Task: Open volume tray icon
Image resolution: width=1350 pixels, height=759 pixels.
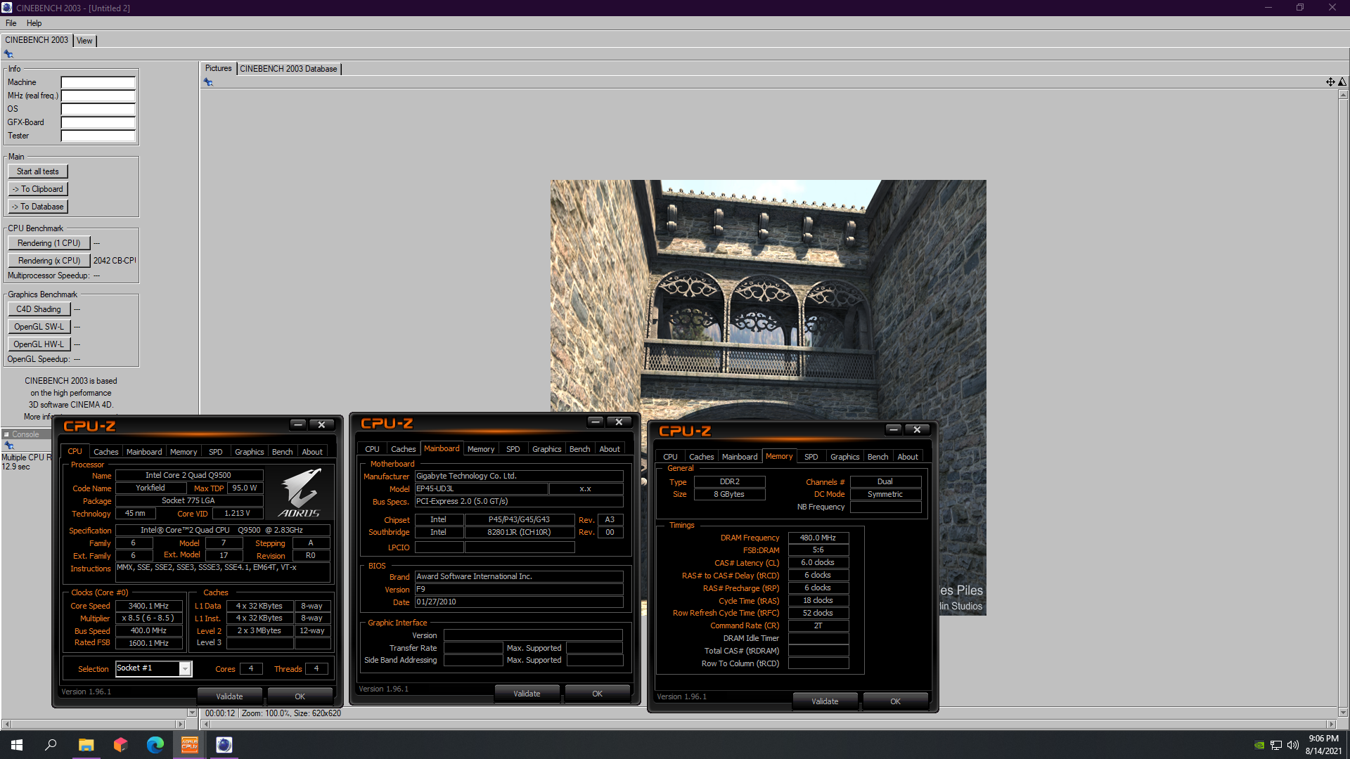Action: (1293, 745)
